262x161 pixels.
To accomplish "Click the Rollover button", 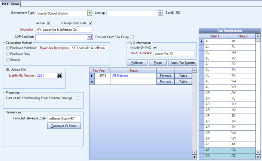I will click(x=137, y=63).
